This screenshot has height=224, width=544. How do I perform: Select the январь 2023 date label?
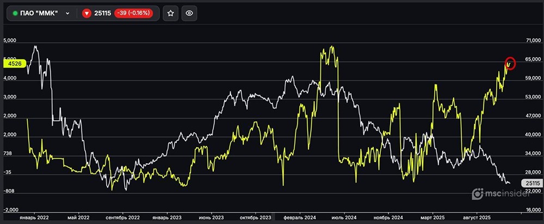(x=167, y=218)
